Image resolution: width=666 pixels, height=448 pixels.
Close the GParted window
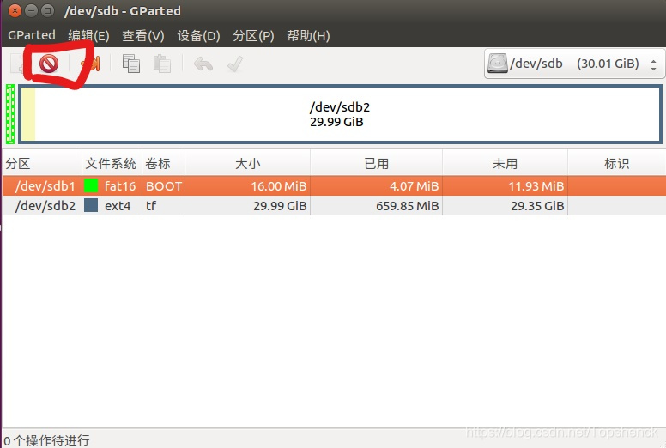(15, 10)
